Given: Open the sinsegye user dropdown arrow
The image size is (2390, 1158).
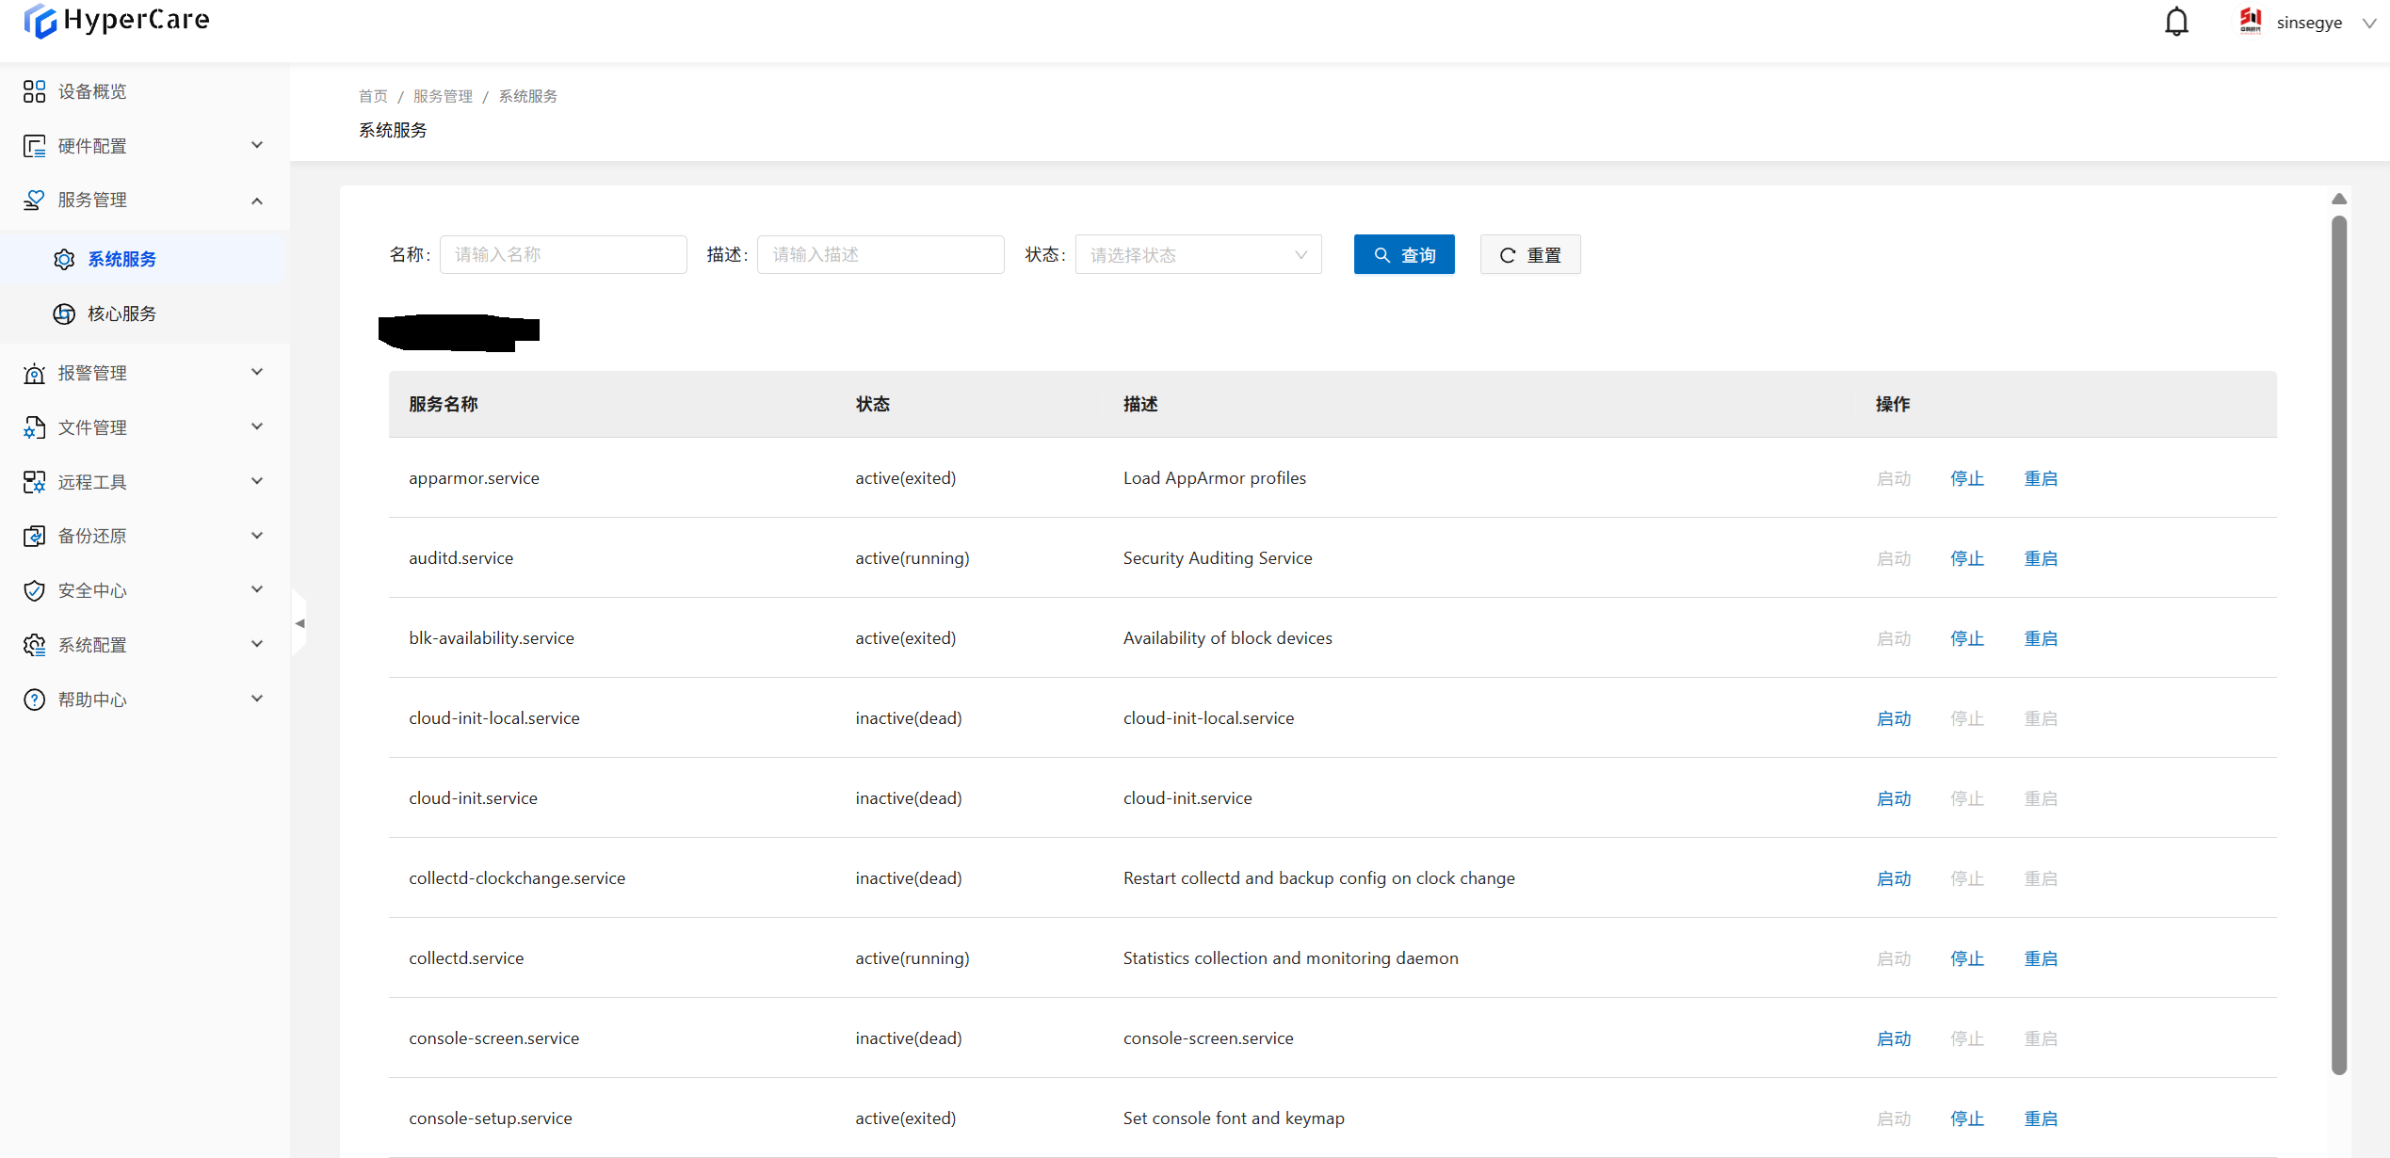Looking at the screenshot, I should tap(2369, 23).
